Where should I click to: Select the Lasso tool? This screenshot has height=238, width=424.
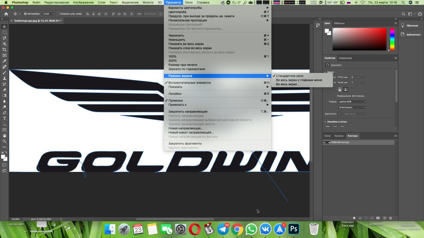[4, 38]
